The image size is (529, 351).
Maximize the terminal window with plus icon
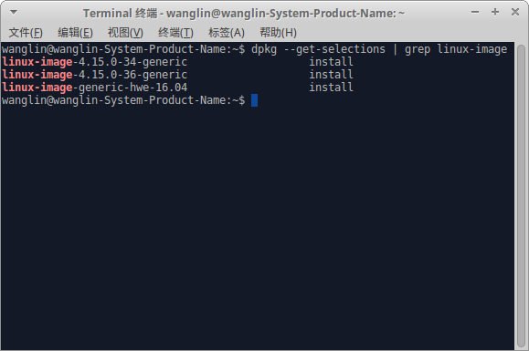pos(495,12)
